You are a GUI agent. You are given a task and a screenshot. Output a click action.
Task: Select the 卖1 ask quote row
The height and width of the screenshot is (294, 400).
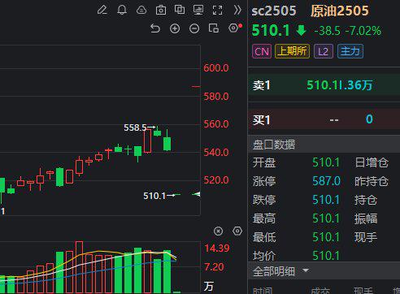(x=324, y=85)
